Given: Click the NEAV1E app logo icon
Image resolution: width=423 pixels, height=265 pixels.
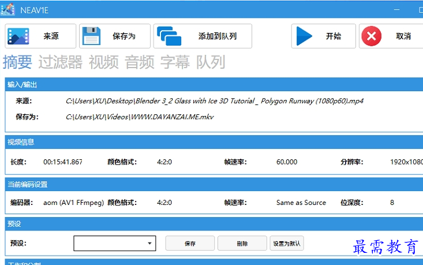Looking at the screenshot, I should [9, 10].
